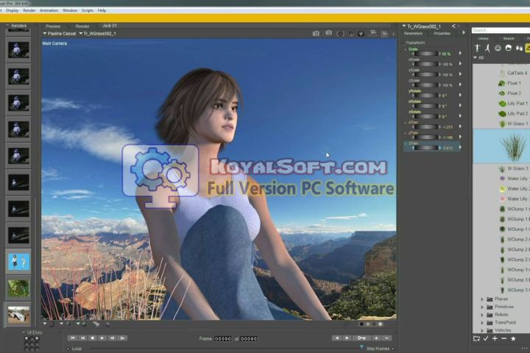Open the Animation menu
Screen dimensions: 530x353
(49, 10)
